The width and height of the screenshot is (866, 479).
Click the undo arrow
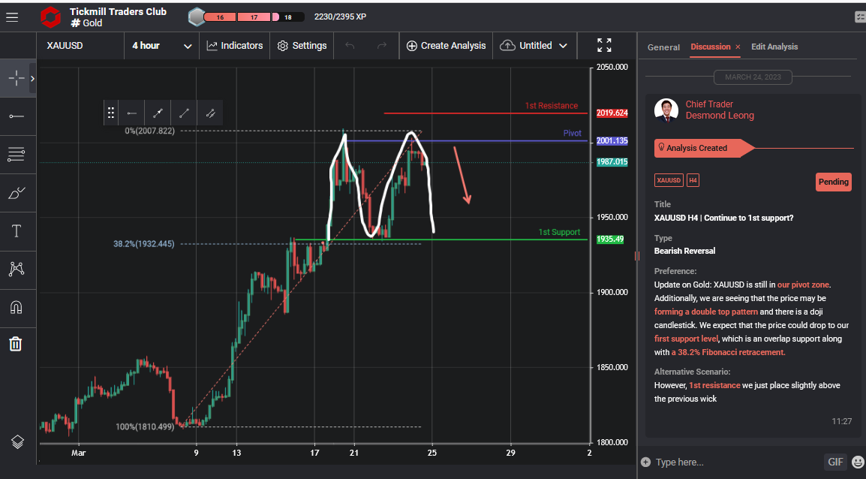[350, 46]
